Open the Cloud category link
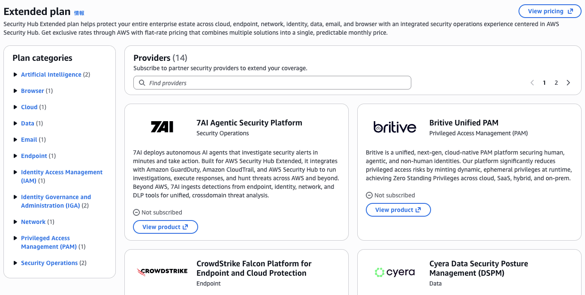The height and width of the screenshot is (295, 585). click(29, 107)
